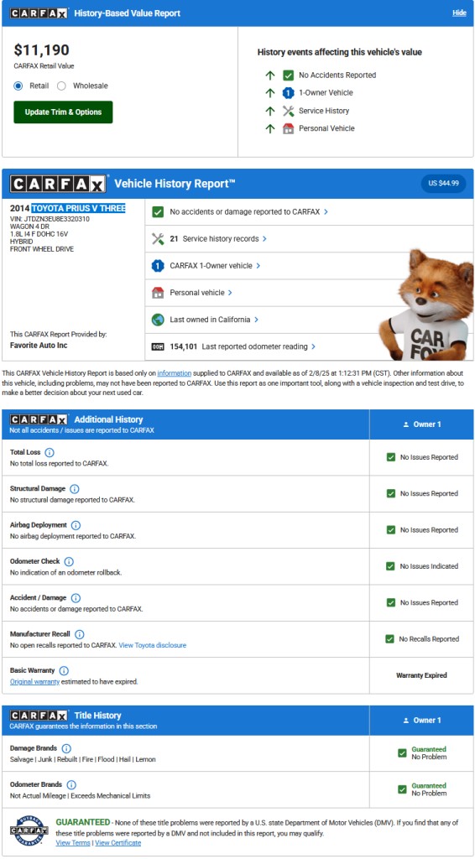Click Odometer Check information icon
475x859 pixels.
[x=69, y=561]
